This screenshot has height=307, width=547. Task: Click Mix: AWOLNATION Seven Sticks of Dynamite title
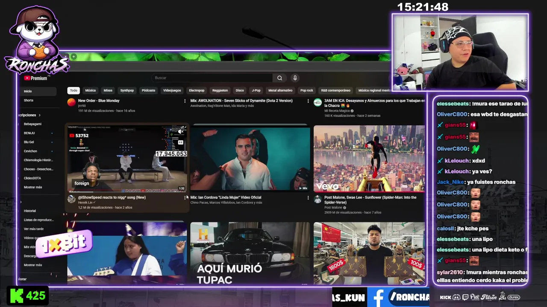point(241,101)
